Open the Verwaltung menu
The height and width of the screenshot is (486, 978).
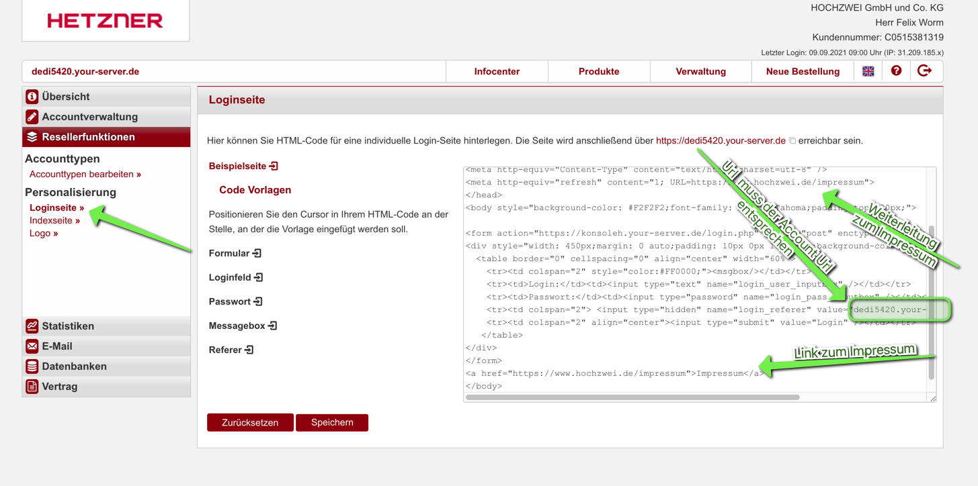pyautogui.click(x=700, y=71)
